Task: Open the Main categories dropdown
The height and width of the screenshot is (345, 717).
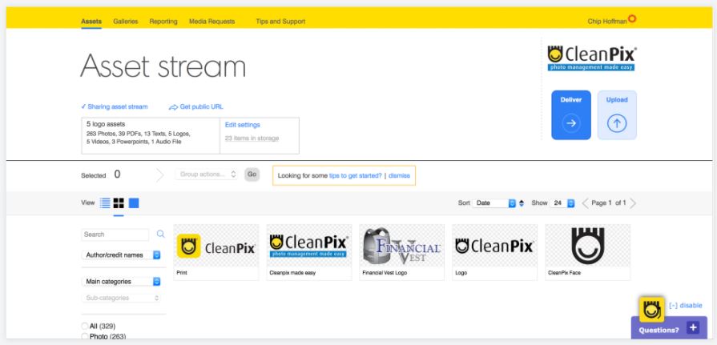Action: pos(121,282)
